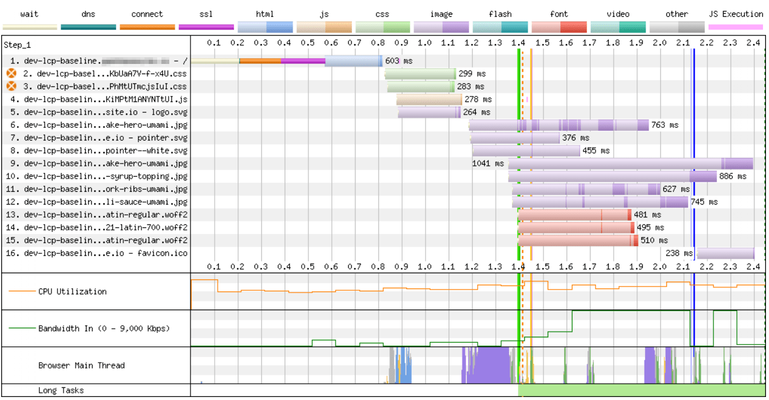Click the blue document-complete marker line
Viewport: 769px width, 400px height.
pyautogui.click(x=693, y=151)
